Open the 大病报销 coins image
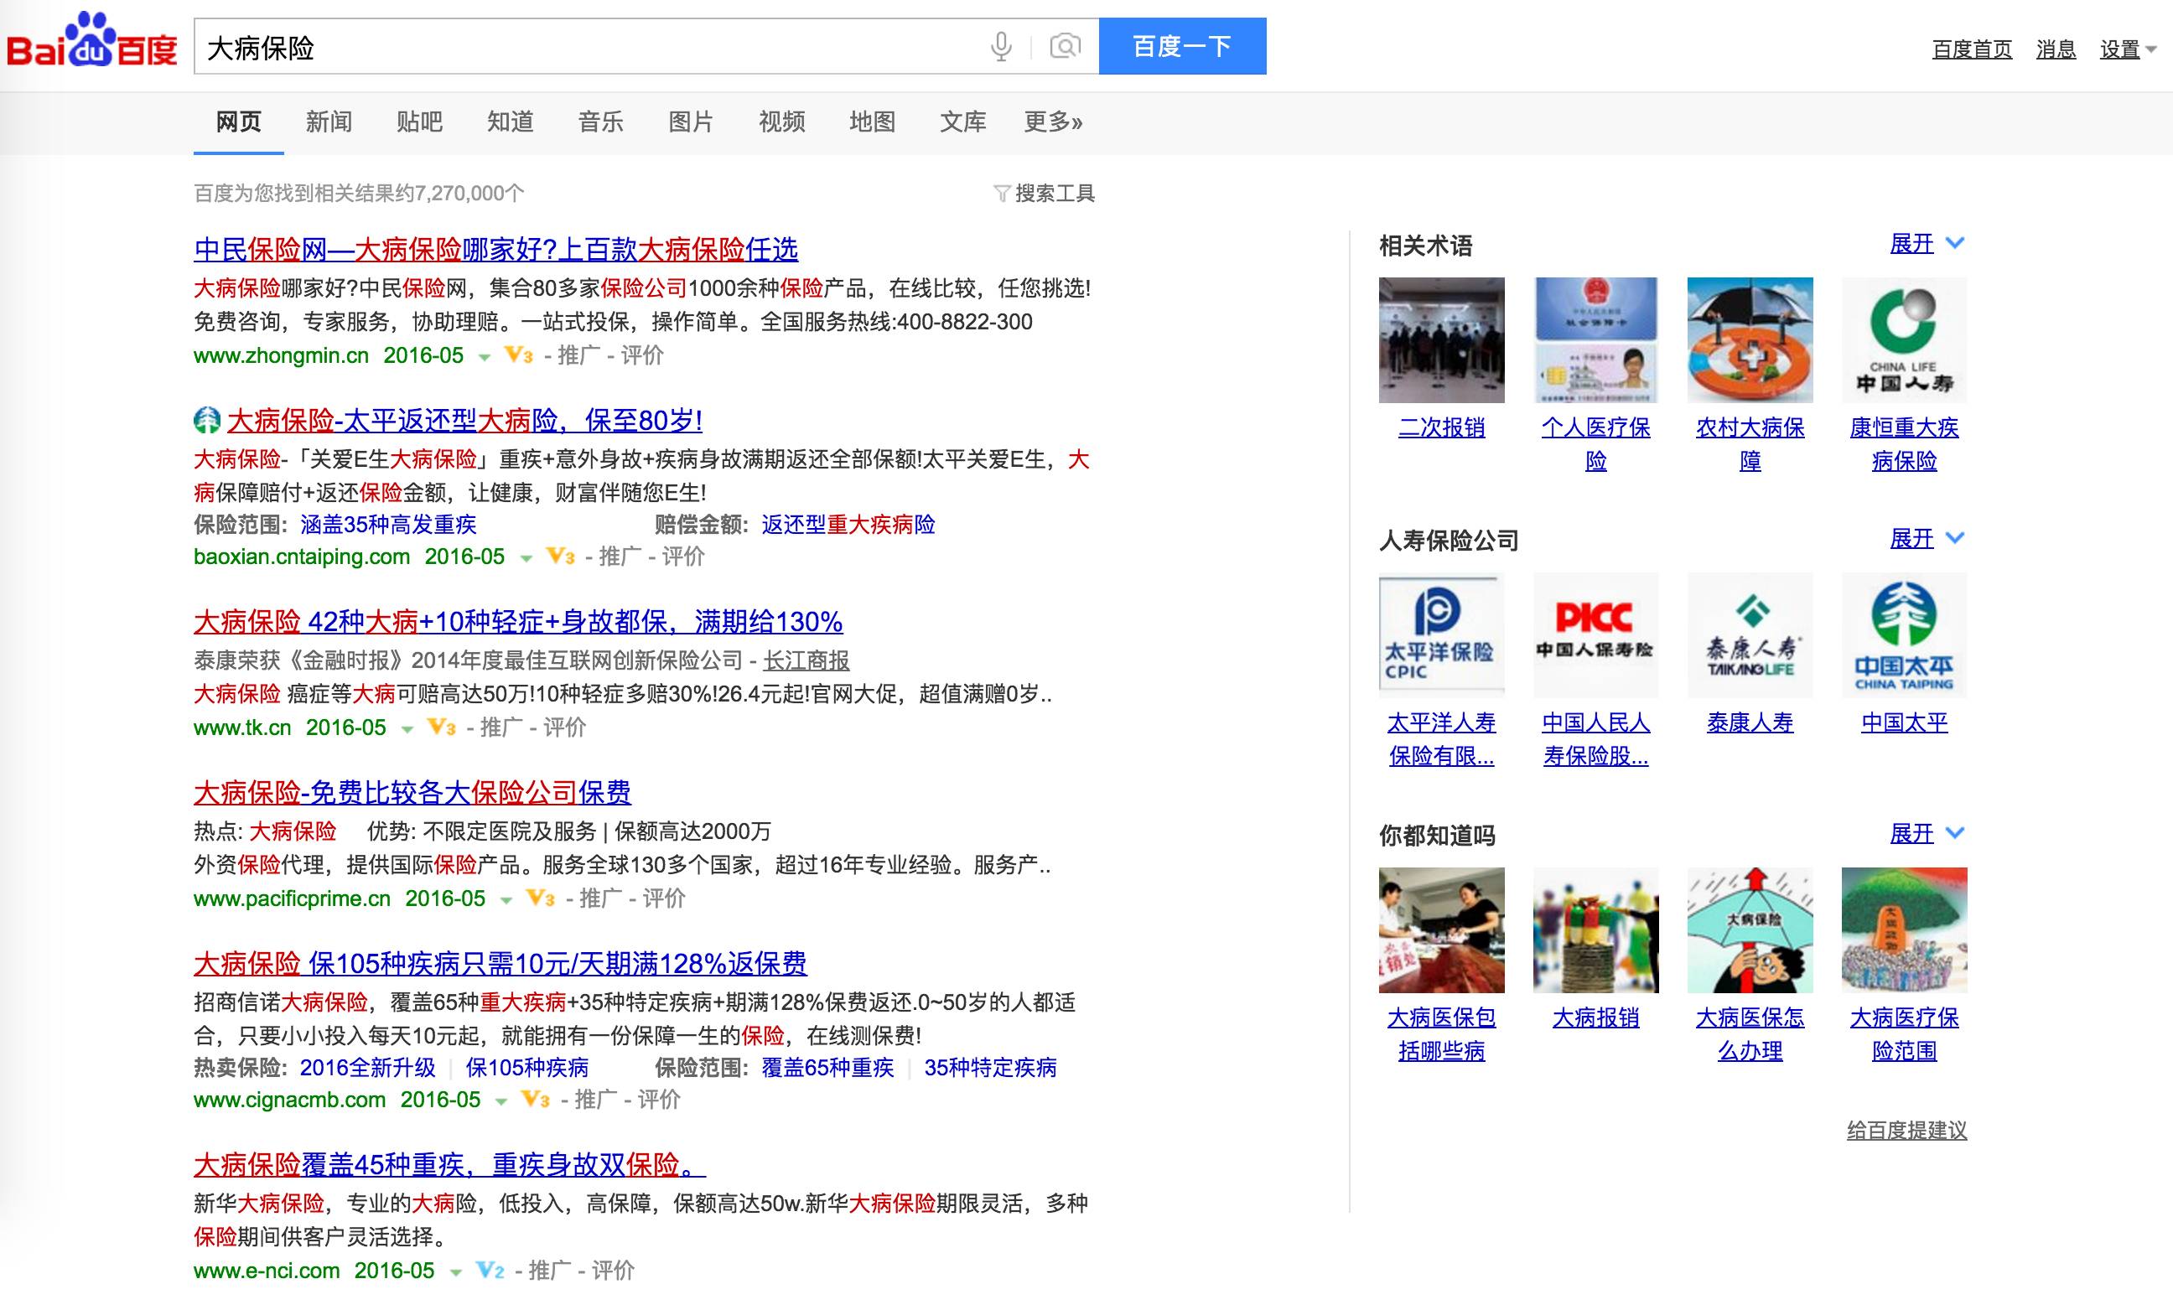This screenshot has width=2173, height=1310. 1596,930
